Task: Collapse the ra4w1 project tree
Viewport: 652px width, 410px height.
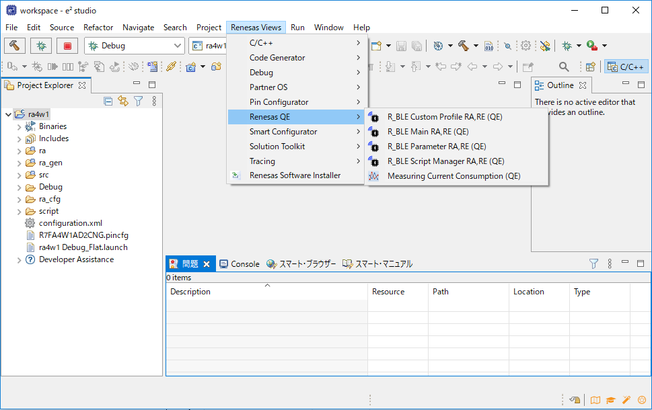Action: click(8, 114)
